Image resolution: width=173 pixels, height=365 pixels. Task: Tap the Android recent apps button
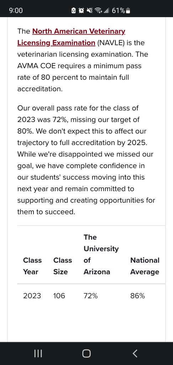38,353
